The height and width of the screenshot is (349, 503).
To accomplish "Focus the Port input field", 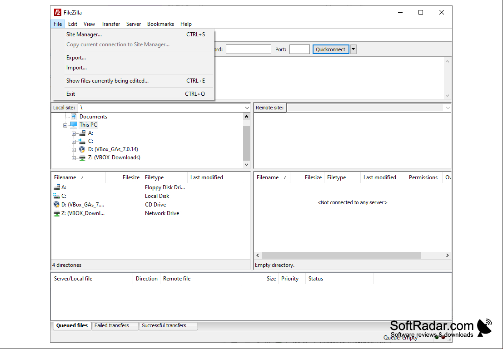I will (299, 49).
